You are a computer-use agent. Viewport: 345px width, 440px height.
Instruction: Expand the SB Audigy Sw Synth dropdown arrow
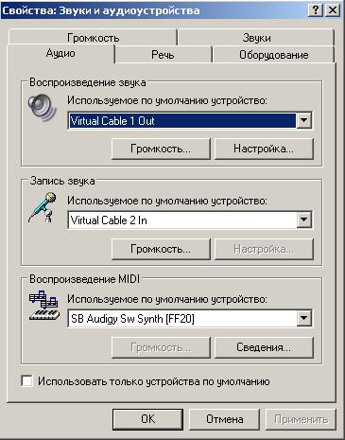click(x=304, y=318)
